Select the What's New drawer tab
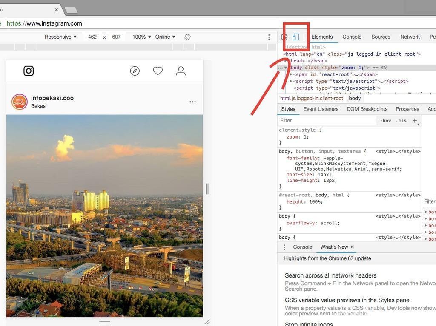436x326 pixels. 334,247
